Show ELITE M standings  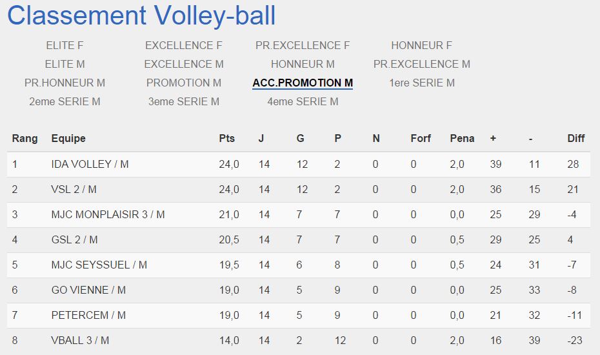point(65,65)
